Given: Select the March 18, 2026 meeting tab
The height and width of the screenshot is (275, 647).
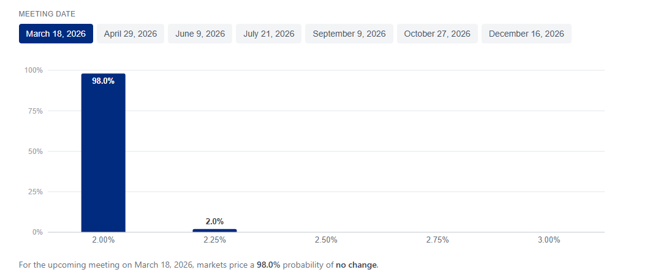Looking at the screenshot, I should pyautogui.click(x=56, y=34).
